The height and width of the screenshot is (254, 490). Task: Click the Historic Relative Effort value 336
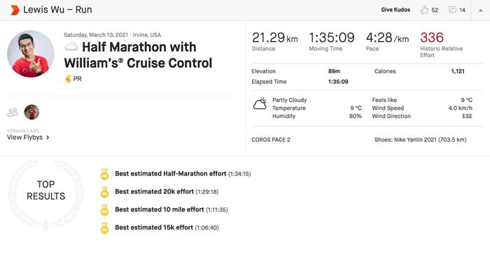coord(432,38)
